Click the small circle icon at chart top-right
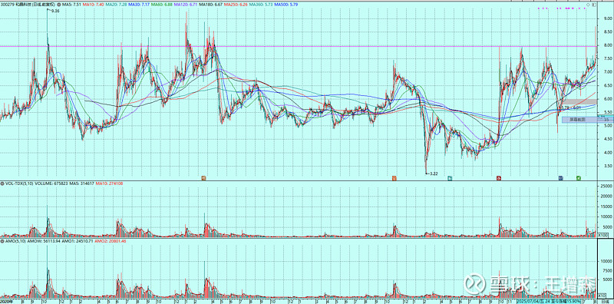 click(588, 5)
